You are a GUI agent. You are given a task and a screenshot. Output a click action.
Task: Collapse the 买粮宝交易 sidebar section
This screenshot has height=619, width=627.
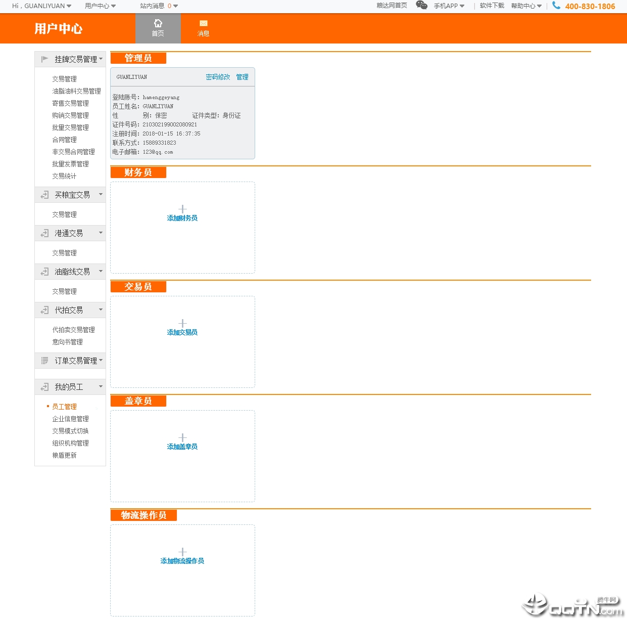(101, 195)
